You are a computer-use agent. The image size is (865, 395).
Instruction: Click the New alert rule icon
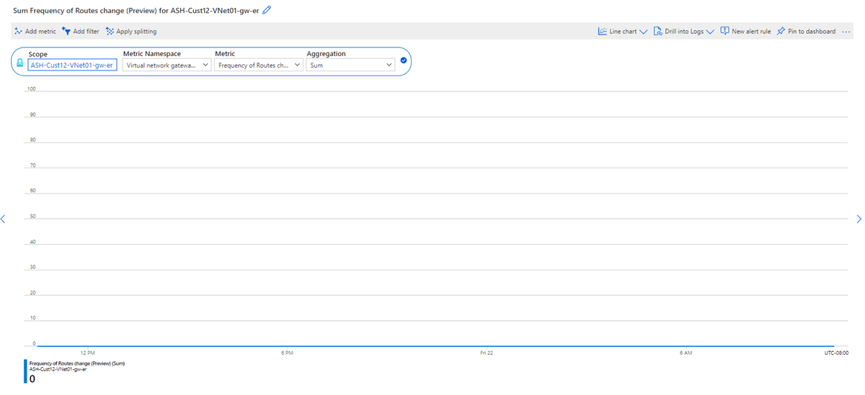pyautogui.click(x=724, y=32)
